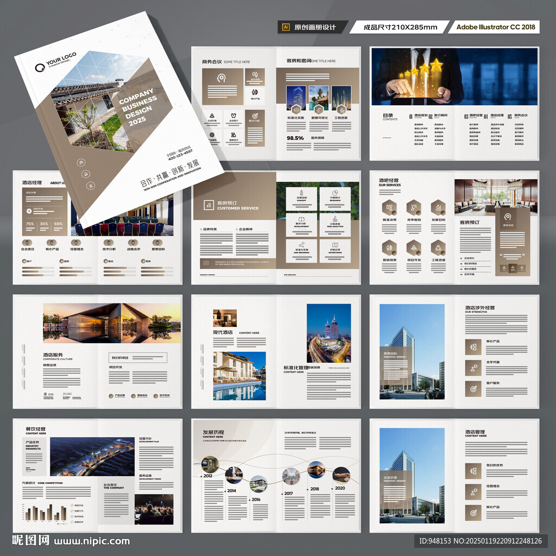Click the hexagon icon above 竞争格局
This screenshot has height=556, width=556.
click(413, 208)
